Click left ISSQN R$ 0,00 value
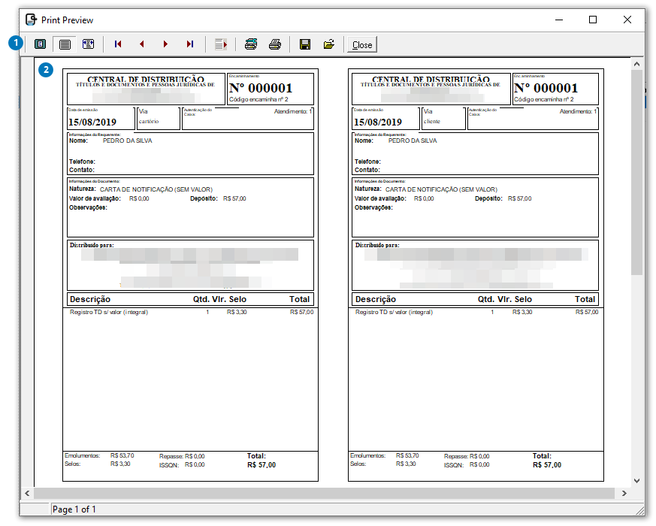This screenshot has width=656, height=526. coord(195,464)
